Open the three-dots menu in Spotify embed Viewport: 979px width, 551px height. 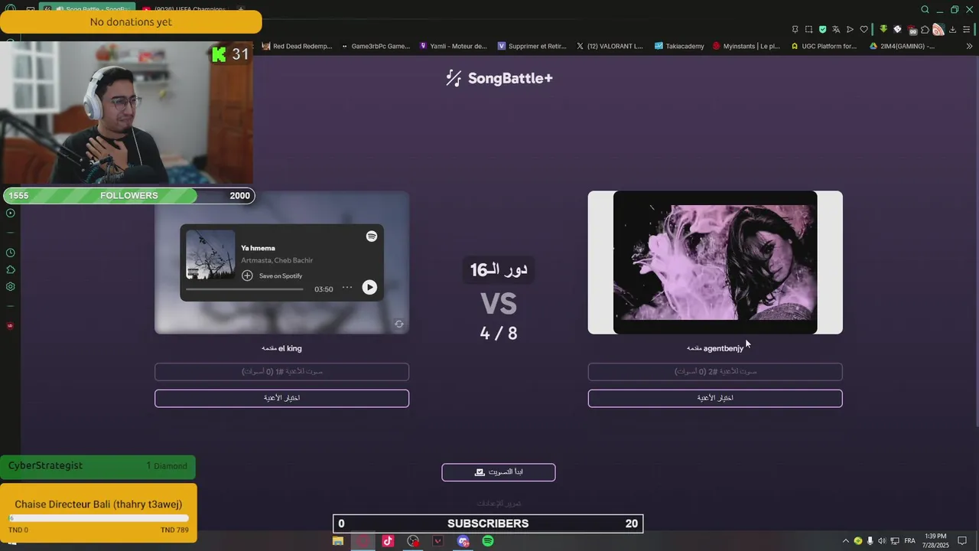(x=347, y=288)
